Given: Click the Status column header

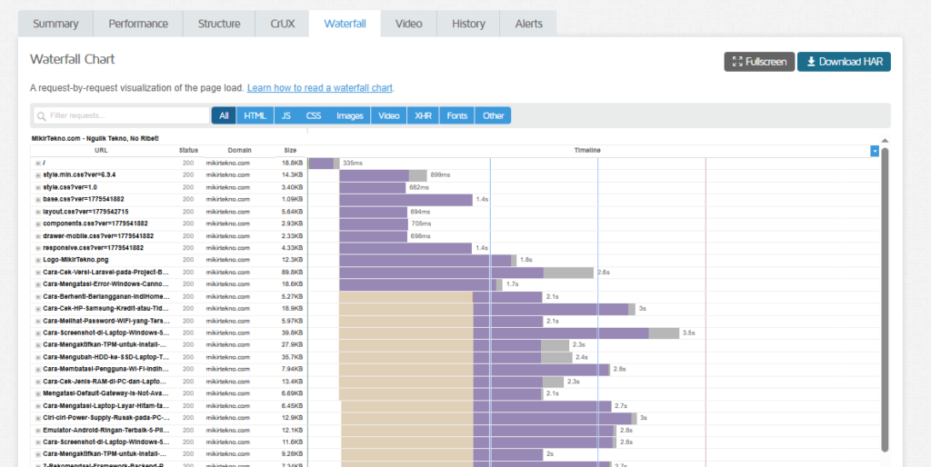Looking at the screenshot, I should [188, 151].
